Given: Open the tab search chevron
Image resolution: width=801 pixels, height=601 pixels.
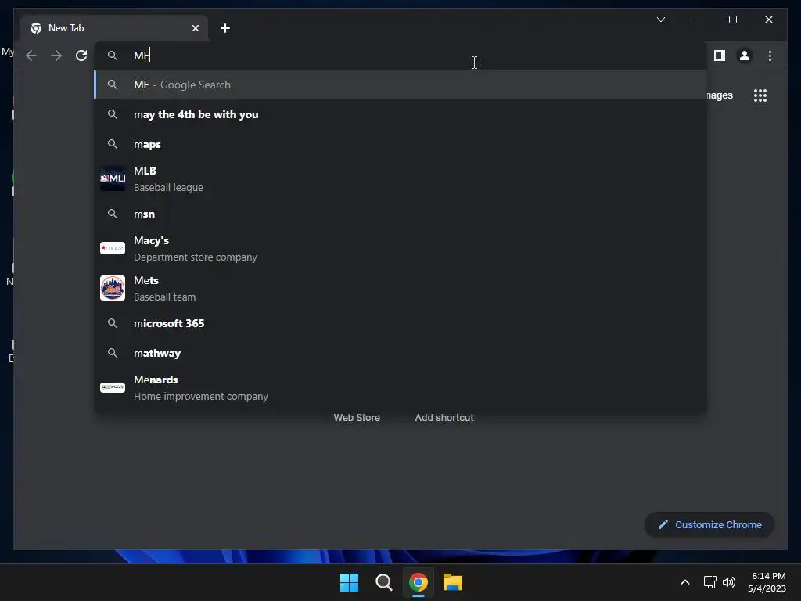Looking at the screenshot, I should point(660,20).
